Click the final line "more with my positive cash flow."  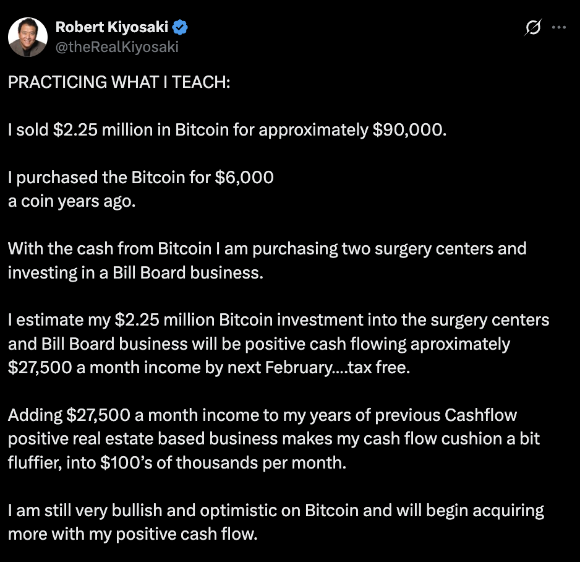coord(132,534)
